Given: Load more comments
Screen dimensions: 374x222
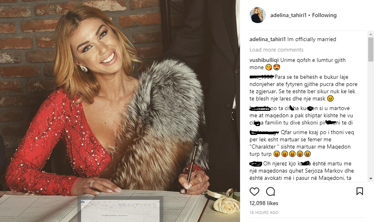Looking at the screenshot, I should click(x=276, y=50).
